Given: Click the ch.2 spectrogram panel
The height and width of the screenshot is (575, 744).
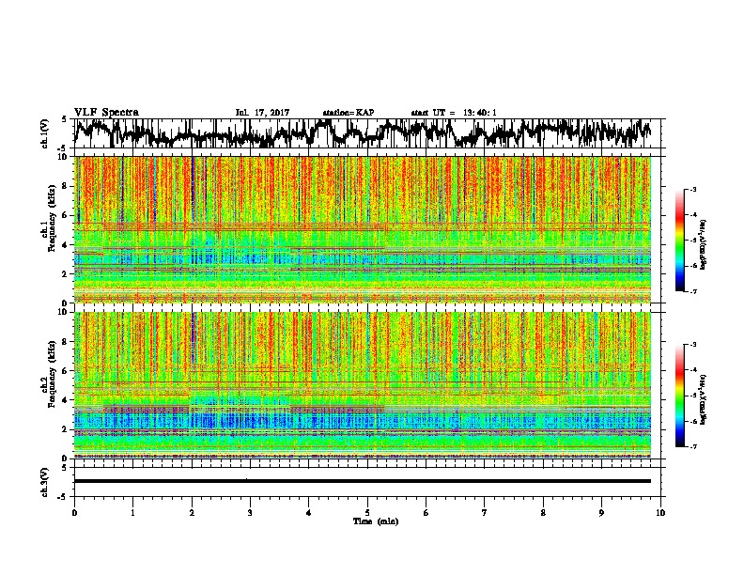Looking at the screenshot, I should pos(363,385).
